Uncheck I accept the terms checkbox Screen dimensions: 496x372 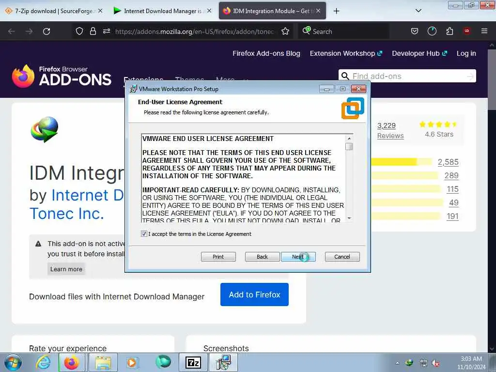point(144,234)
